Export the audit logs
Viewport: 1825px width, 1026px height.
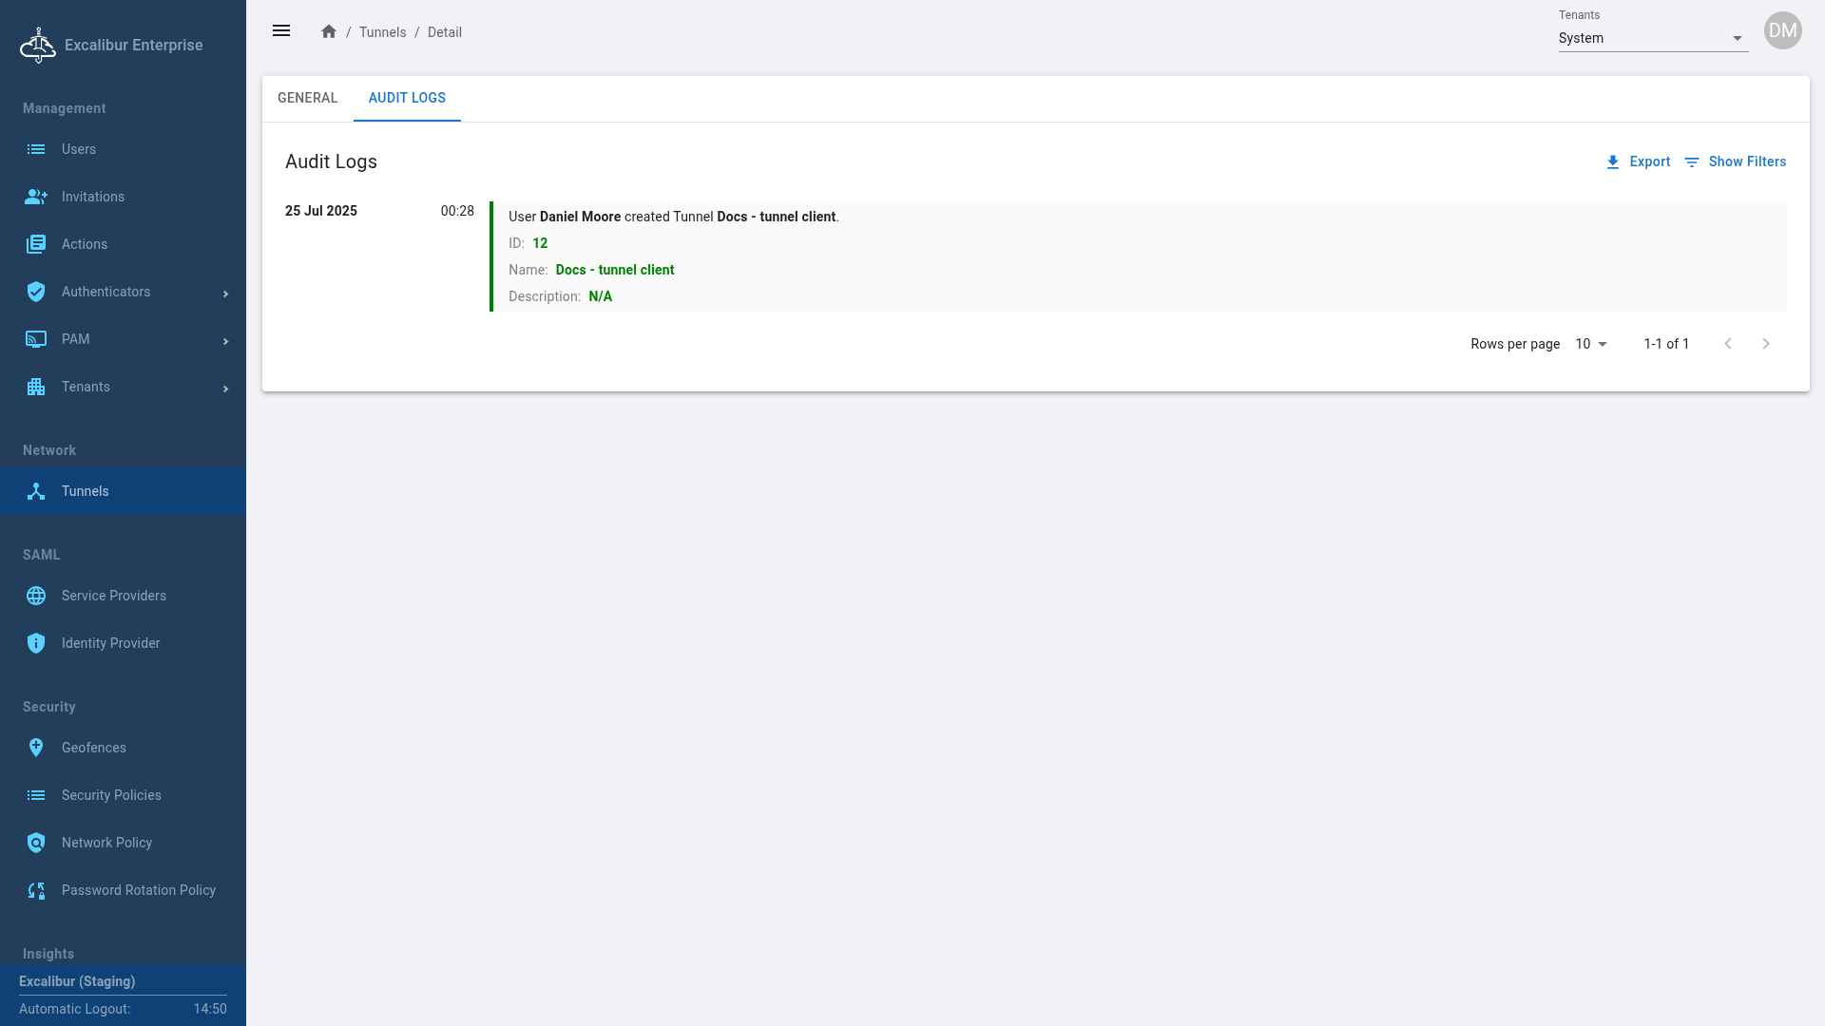(1638, 161)
